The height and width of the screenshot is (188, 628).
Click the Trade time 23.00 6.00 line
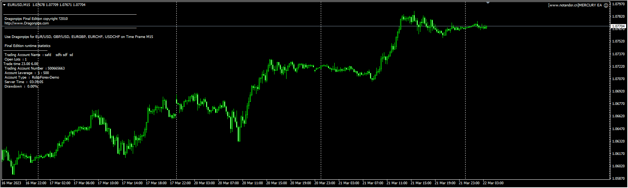coord(21,64)
